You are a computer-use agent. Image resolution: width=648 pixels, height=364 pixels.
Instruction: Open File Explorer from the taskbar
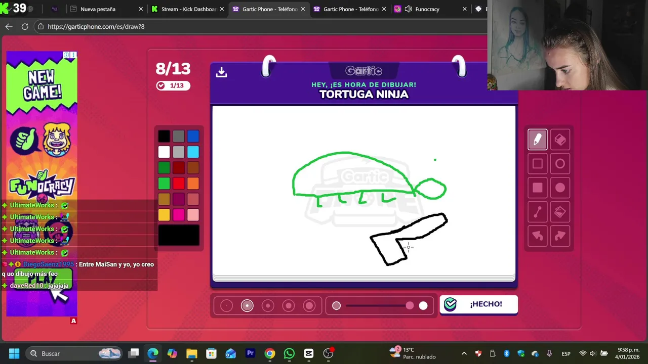[x=192, y=353]
